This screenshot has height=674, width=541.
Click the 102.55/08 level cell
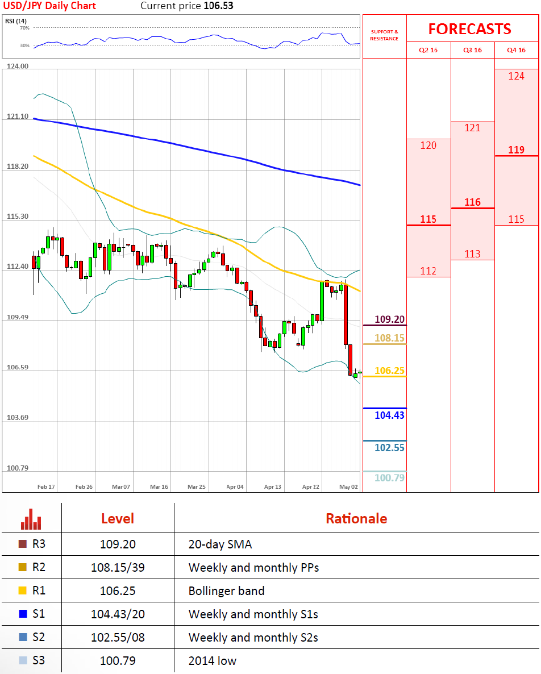click(x=118, y=637)
